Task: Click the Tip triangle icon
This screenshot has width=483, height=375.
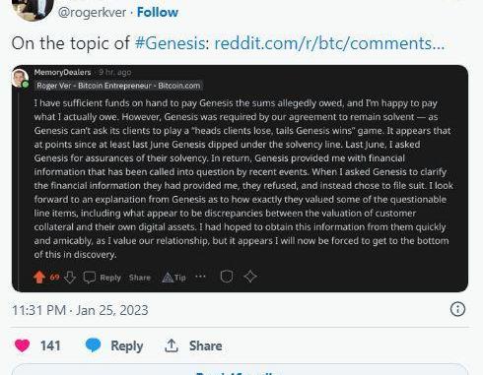Action: [x=168, y=278]
